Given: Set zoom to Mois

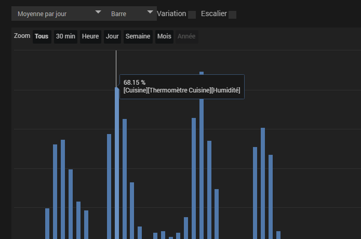Looking at the screenshot, I should 164,36.
